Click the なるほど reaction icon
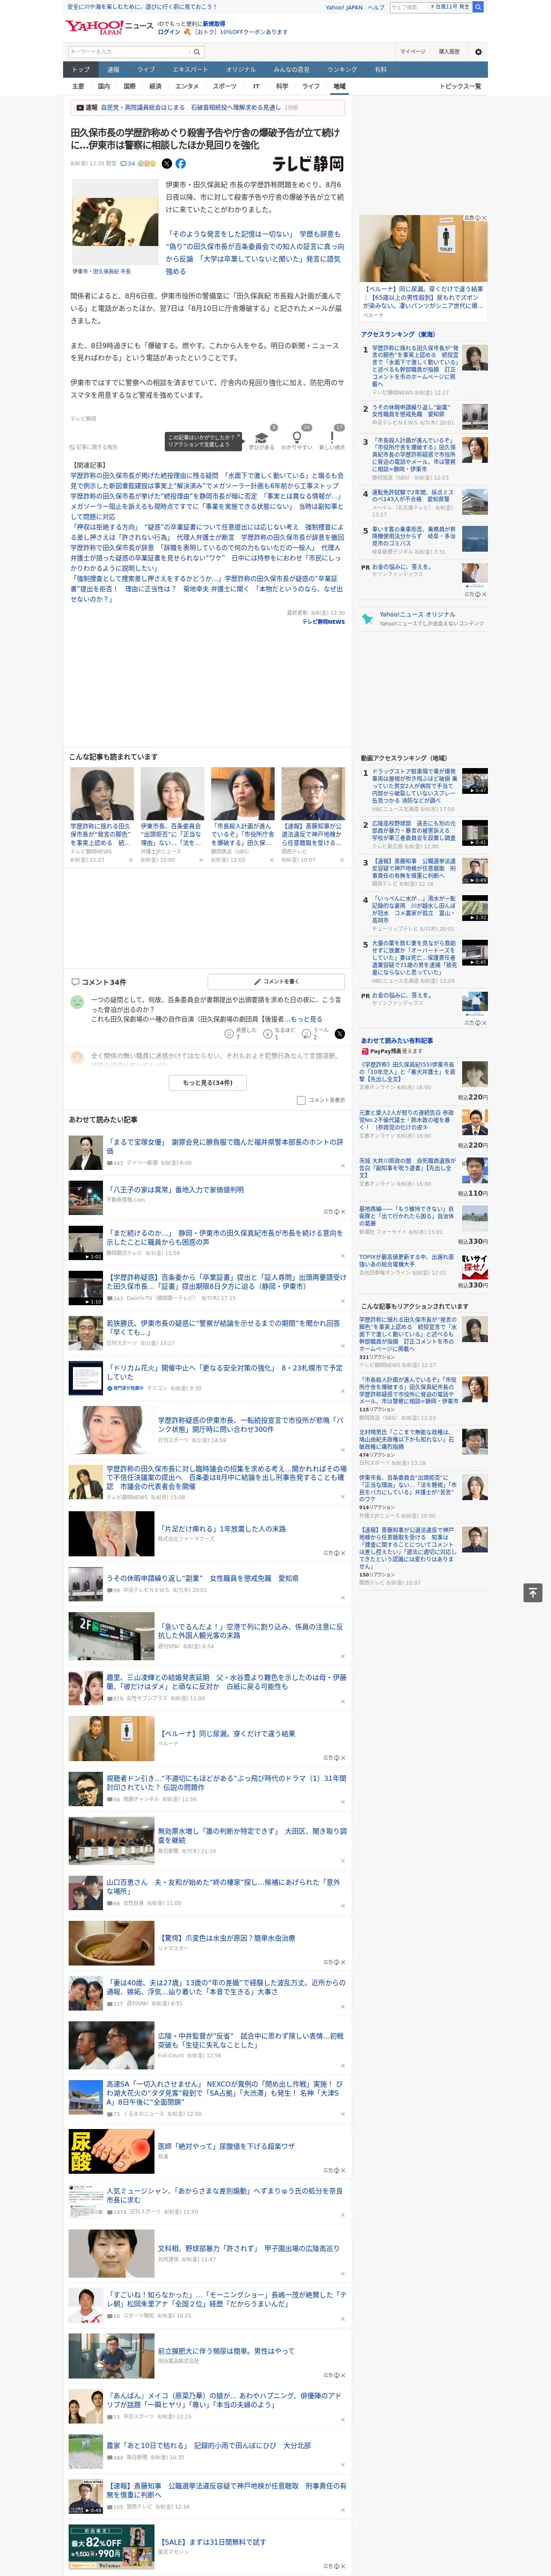Image resolution: width=551 pixels, height=2576 pixels. (268, 1033)
